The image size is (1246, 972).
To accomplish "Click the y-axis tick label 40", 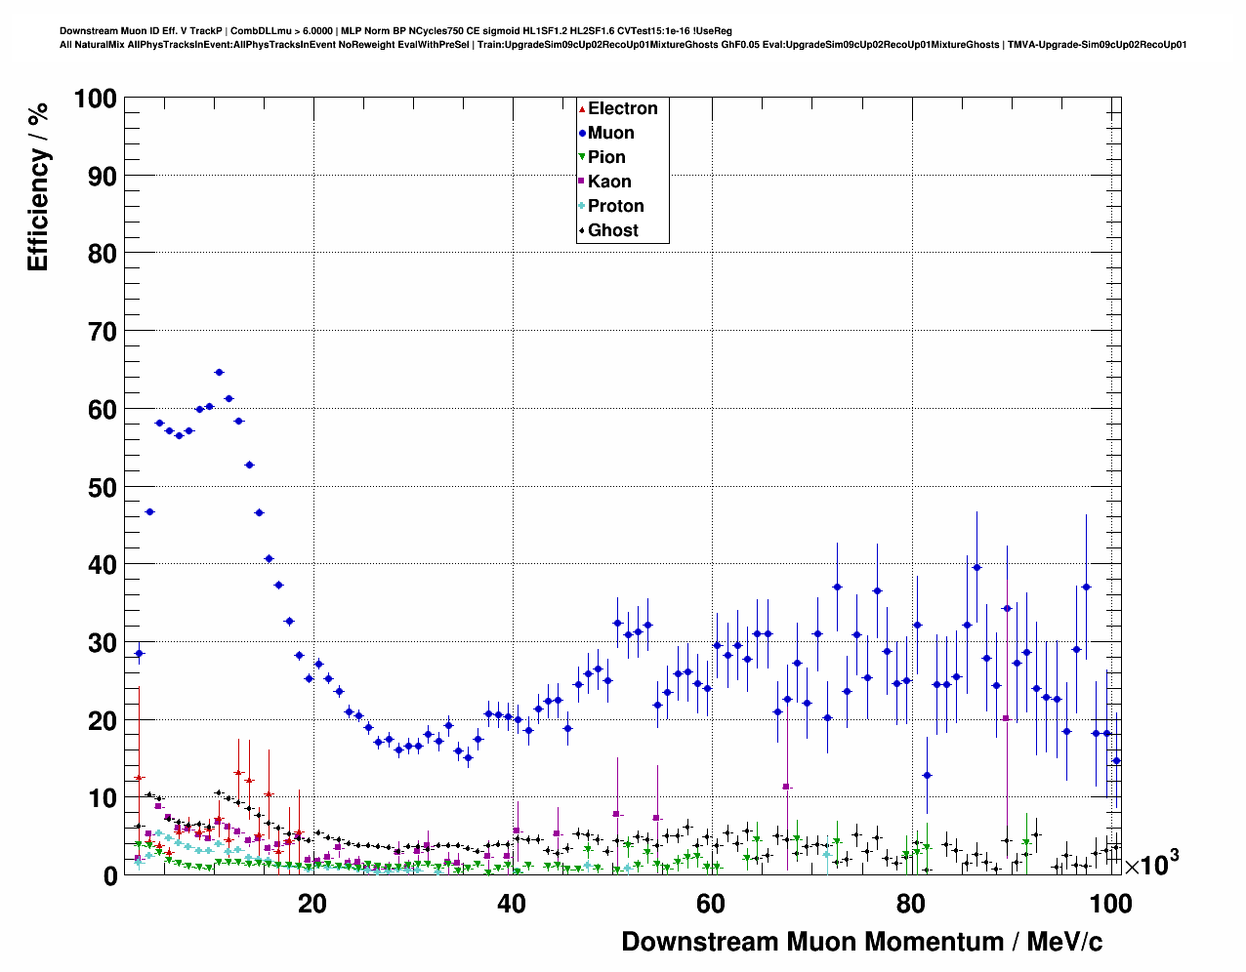I will tap(103, 565).
